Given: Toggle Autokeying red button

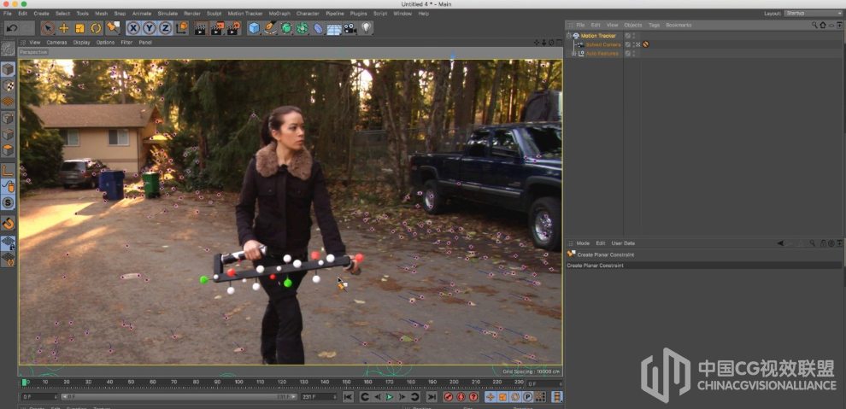Looking at the screenshot, I should [461, 397].
